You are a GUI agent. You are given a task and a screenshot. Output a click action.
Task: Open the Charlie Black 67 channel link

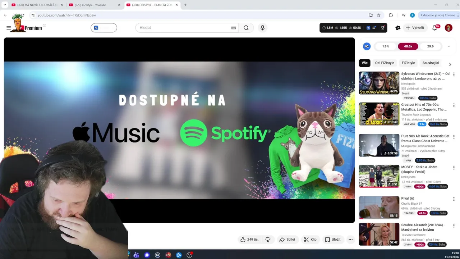pyautogui.click(x=412, y=204)
